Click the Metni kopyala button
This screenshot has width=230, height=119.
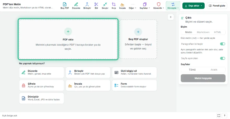tap(203, 78)
